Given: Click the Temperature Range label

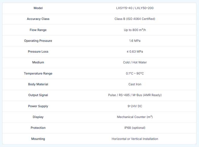Looking at the screenshot, I should point(38,73).
